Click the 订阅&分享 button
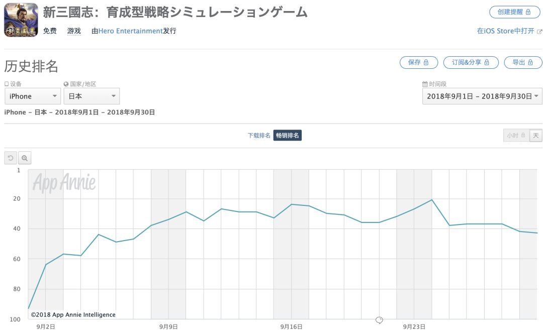Image resolution: width=543 pixels, height=332 pixels. click(471, 62)
